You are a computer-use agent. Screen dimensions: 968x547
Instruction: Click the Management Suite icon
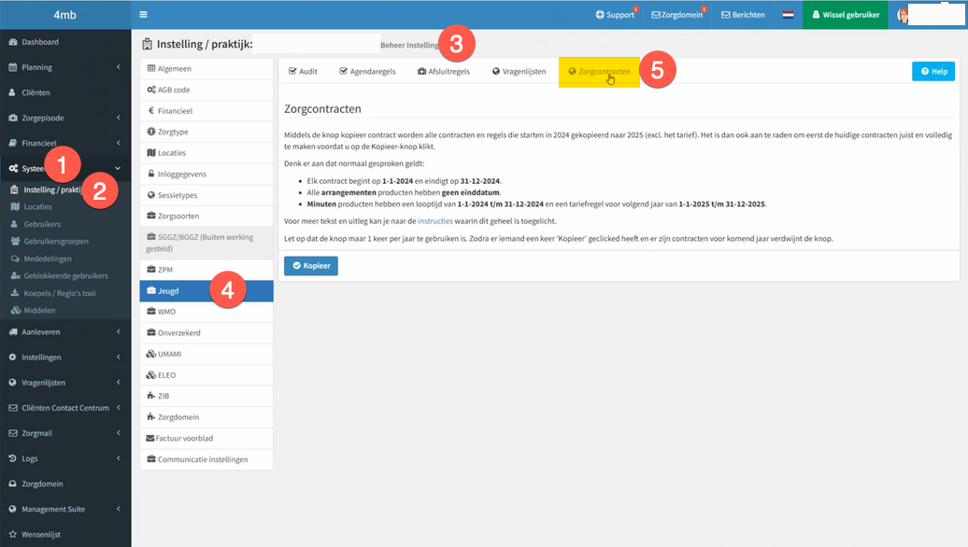tap(12, 510)
